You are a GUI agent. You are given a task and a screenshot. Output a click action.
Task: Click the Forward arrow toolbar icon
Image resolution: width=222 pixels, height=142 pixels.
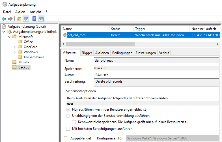point(10,19)
